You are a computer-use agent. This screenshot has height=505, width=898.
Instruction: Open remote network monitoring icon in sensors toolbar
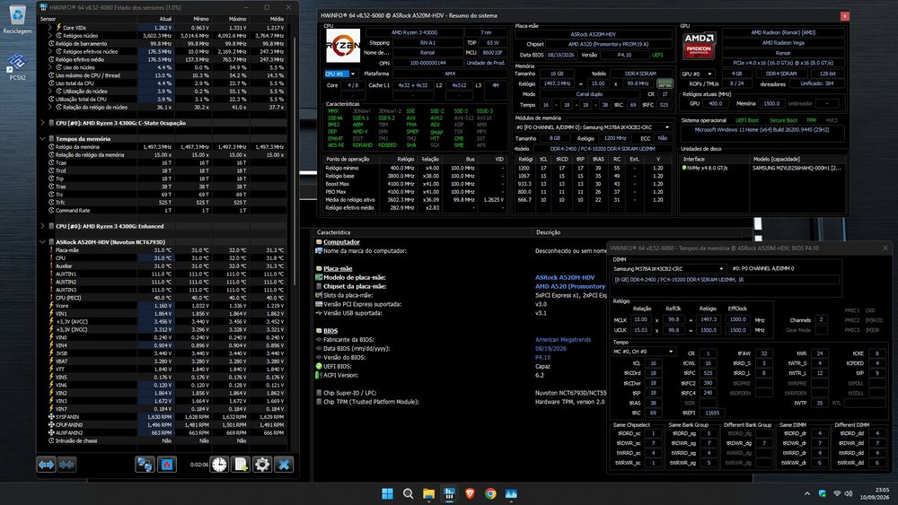145,465
